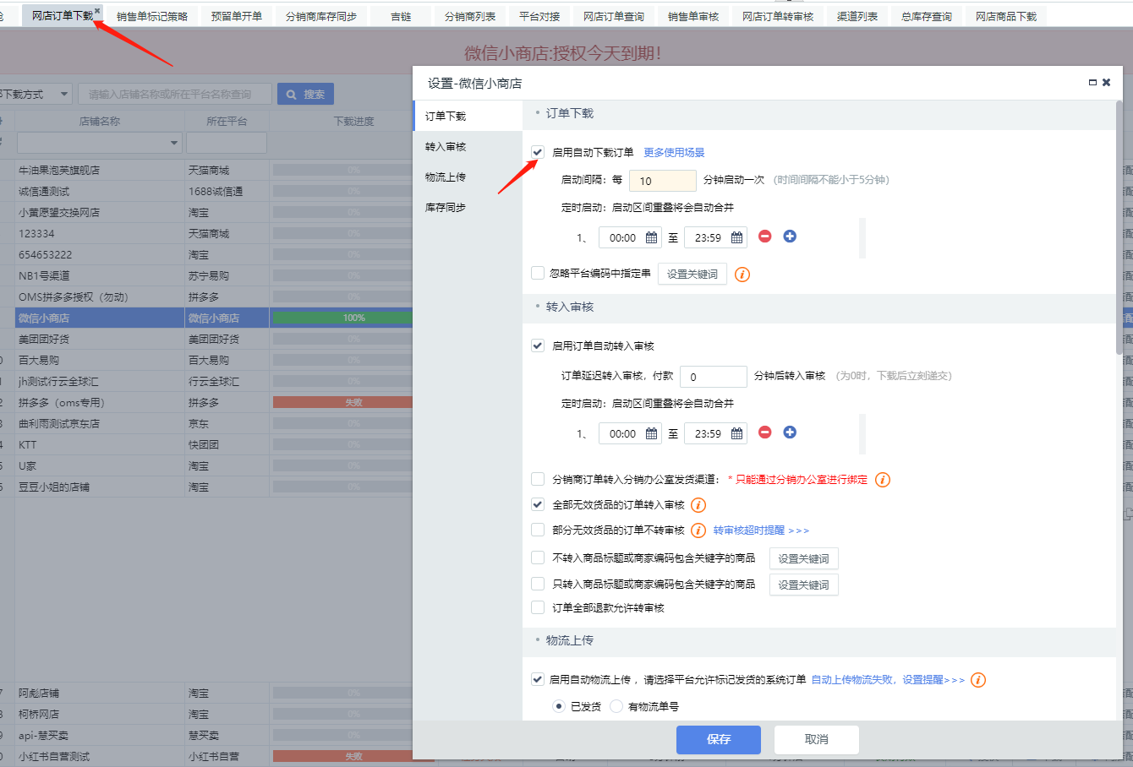
Task: Add a scheduled interval in 订单下载 section
Action: click(x=790, y=237)
